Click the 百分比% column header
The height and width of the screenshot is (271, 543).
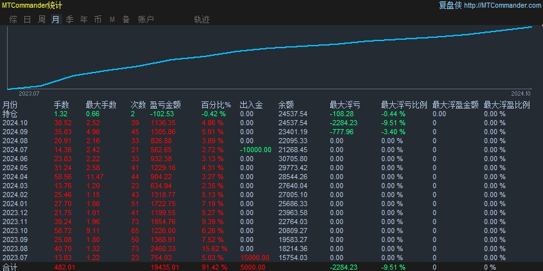click(216, 105)
